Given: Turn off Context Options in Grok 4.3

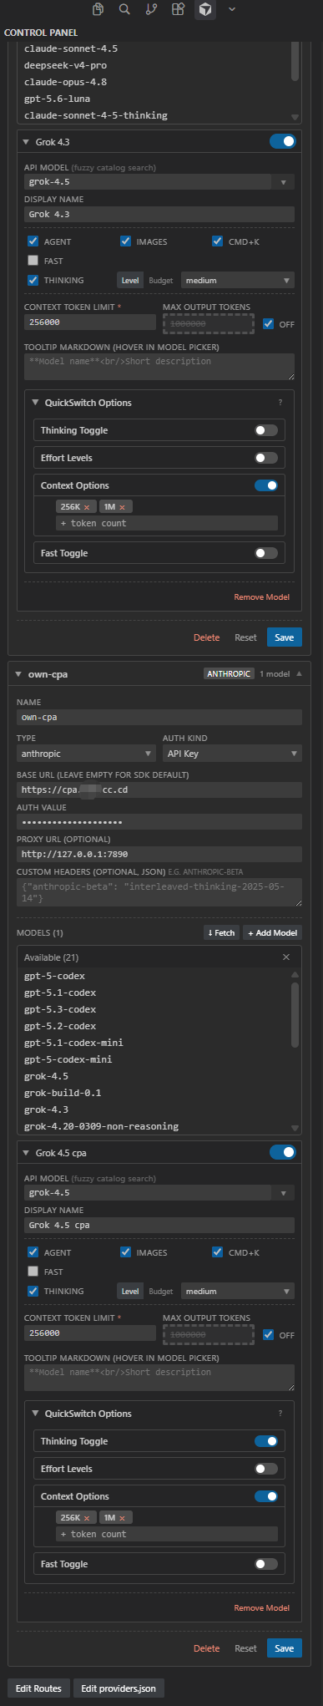Looking at the screenshot, I should click(x=266, y=485).
